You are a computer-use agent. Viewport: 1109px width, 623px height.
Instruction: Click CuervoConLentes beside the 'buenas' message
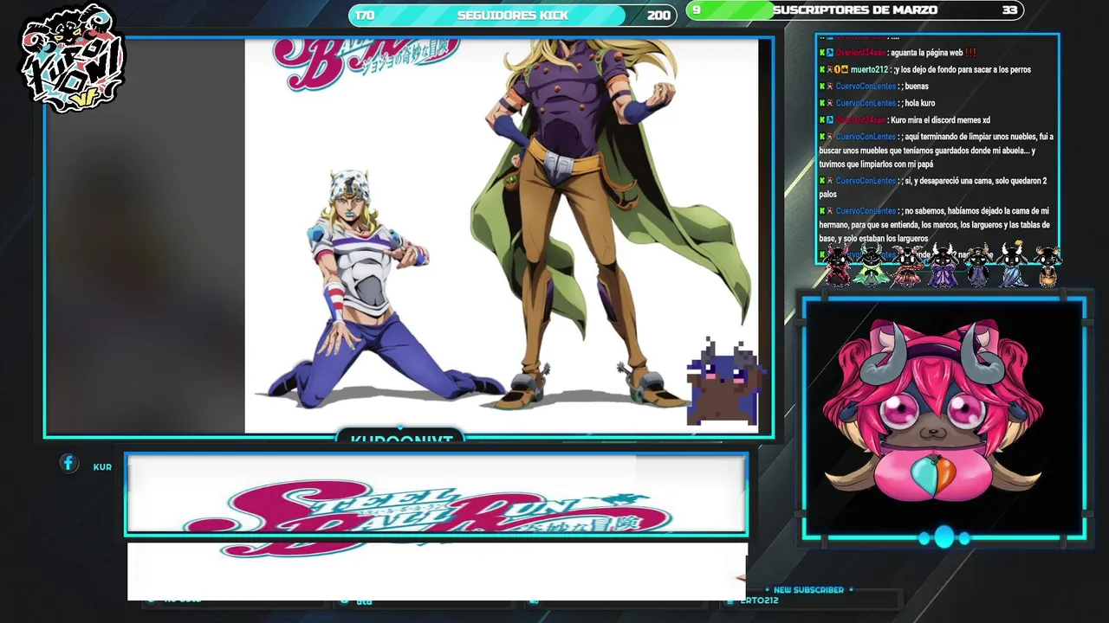tap(866, 87)
